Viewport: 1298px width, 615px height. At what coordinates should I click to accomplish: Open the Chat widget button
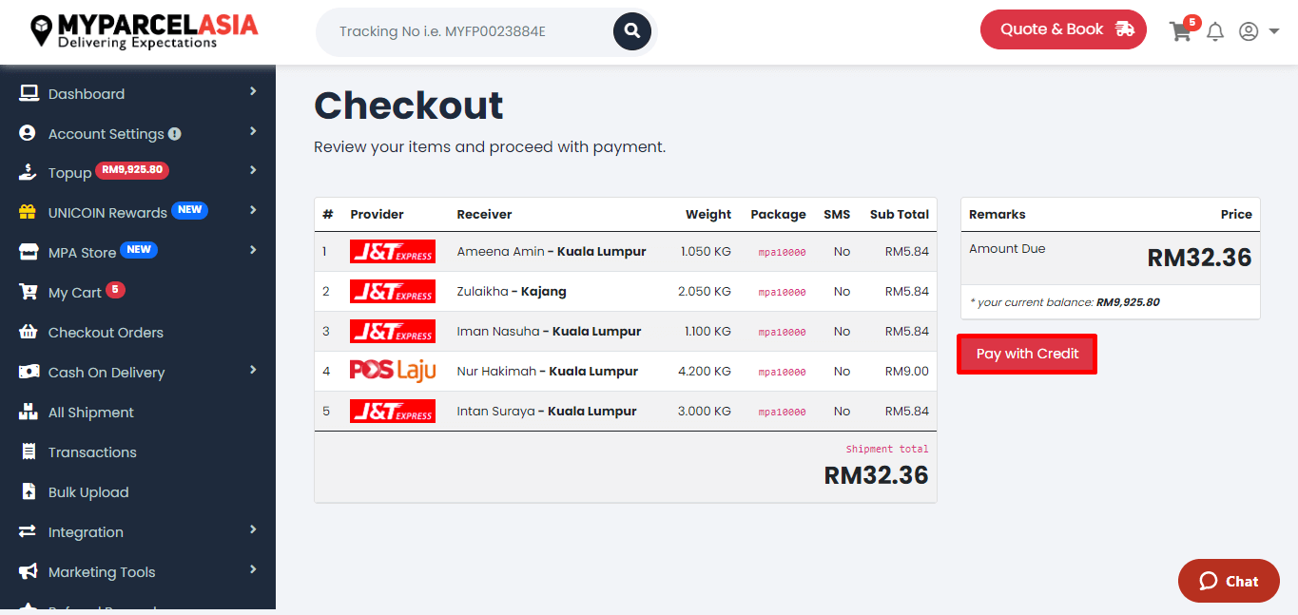[1229, 581]
